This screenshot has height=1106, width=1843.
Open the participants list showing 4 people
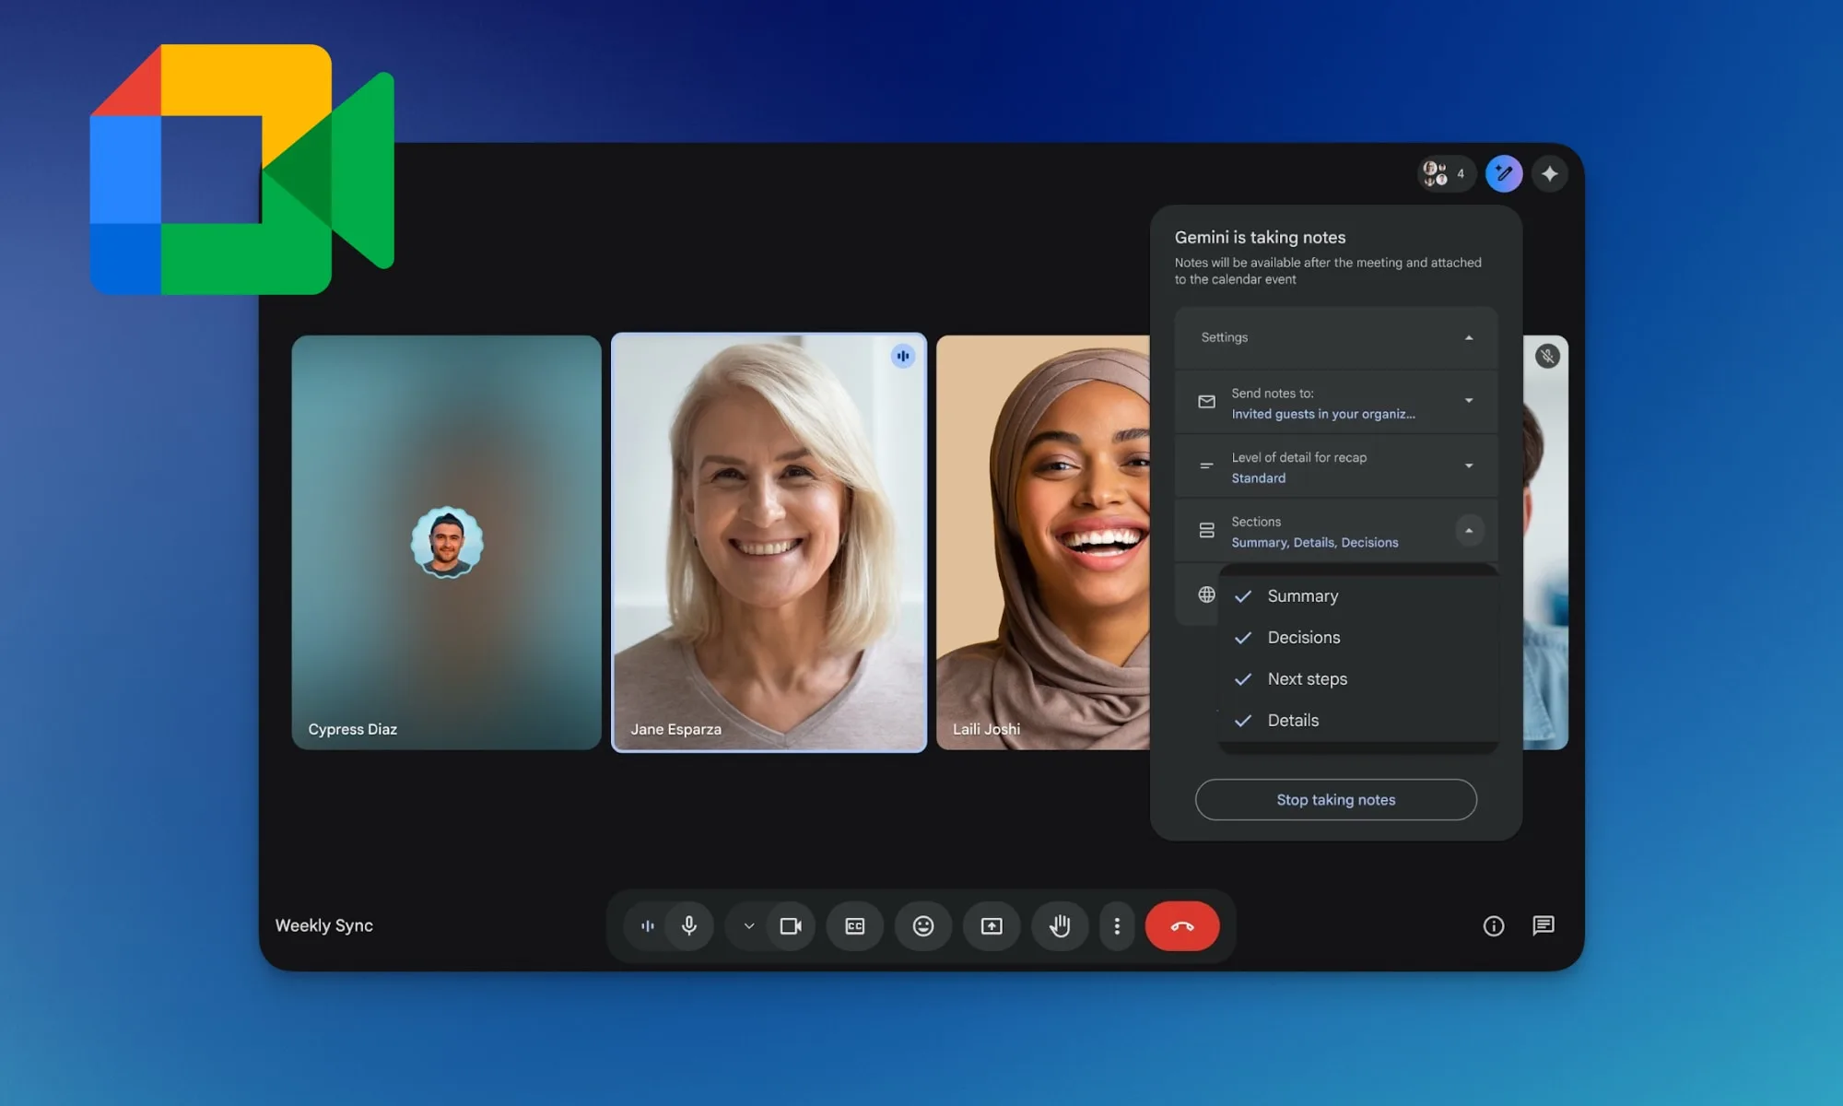(x=1446, y=173)
